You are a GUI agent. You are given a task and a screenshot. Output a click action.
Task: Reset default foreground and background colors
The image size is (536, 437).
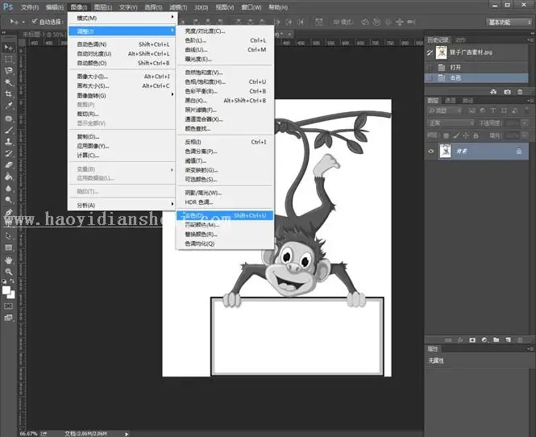(x=4, y=281)
